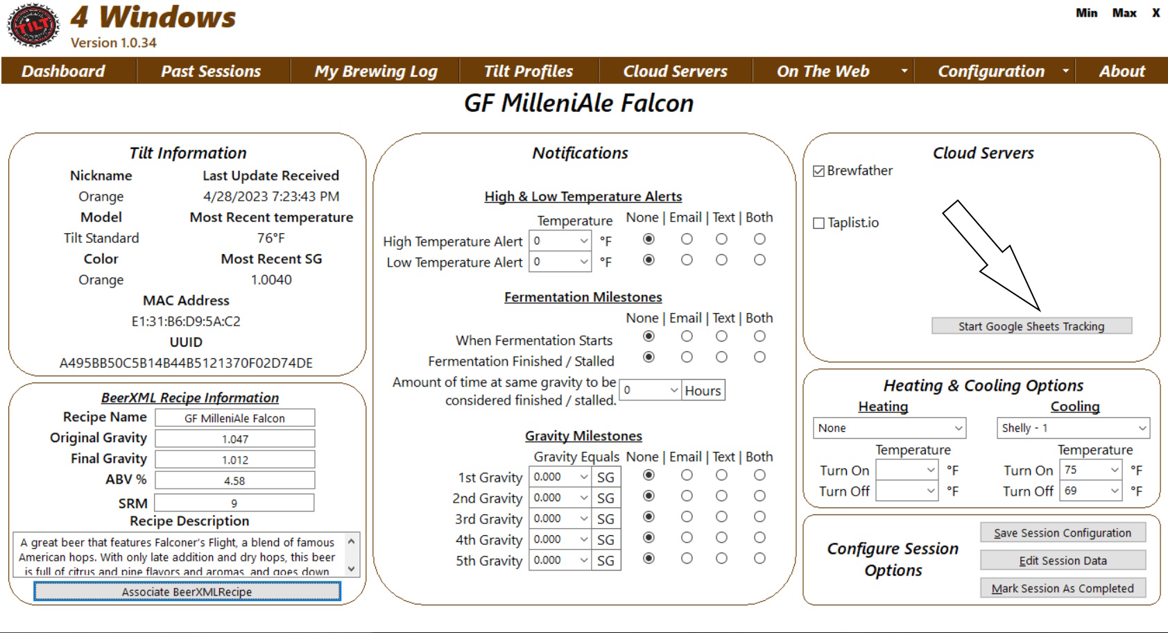Open Low Temperature Alert value dropdown
The image size is (1168, 633).
pos(583,262)
